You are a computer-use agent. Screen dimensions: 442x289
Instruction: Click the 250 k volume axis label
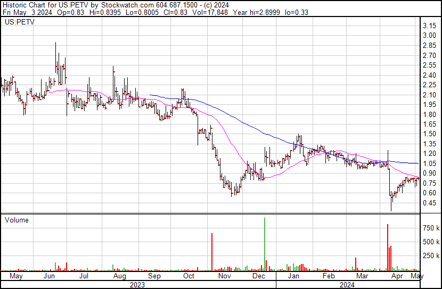(x=431, y=255)
